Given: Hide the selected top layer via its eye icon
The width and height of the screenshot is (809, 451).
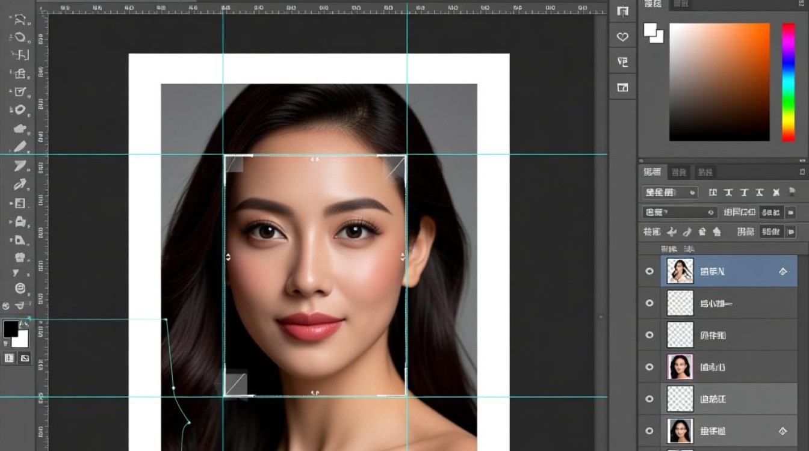Looking at the screenshot, I should (649, 271).
